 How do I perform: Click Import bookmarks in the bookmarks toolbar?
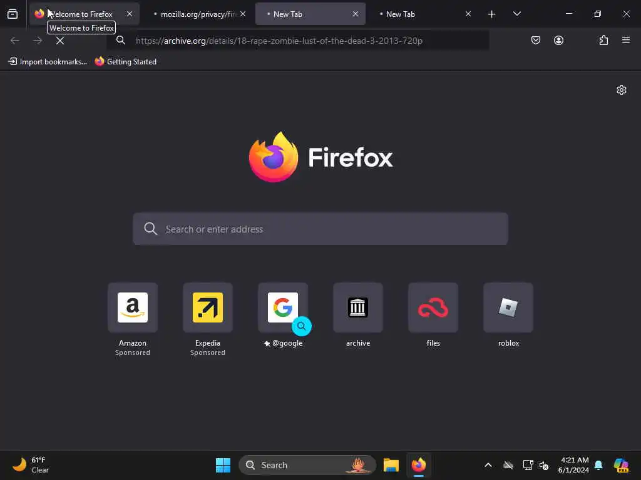tap(48, 62)
